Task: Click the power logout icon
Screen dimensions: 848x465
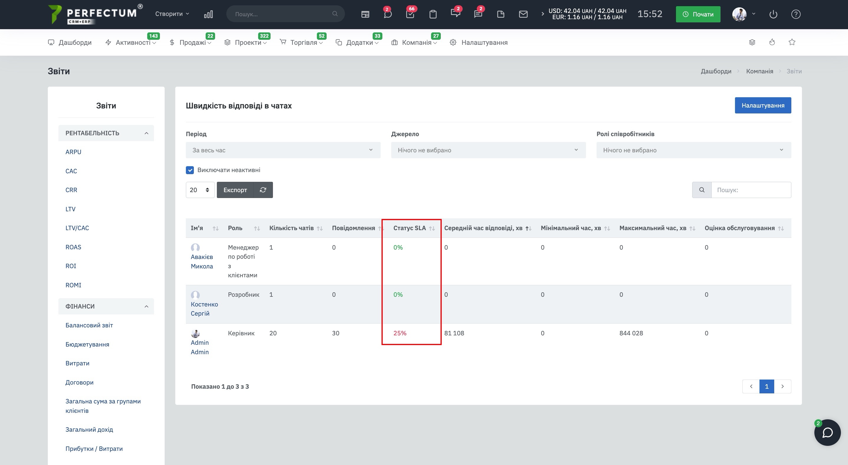Action: tap(773, 14)
